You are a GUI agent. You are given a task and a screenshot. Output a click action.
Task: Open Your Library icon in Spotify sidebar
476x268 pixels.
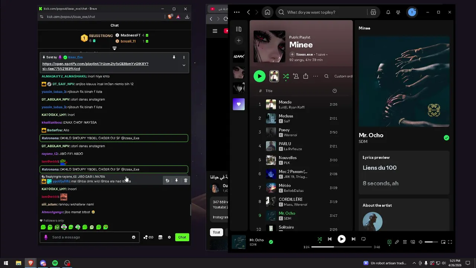tap(239, 29)
